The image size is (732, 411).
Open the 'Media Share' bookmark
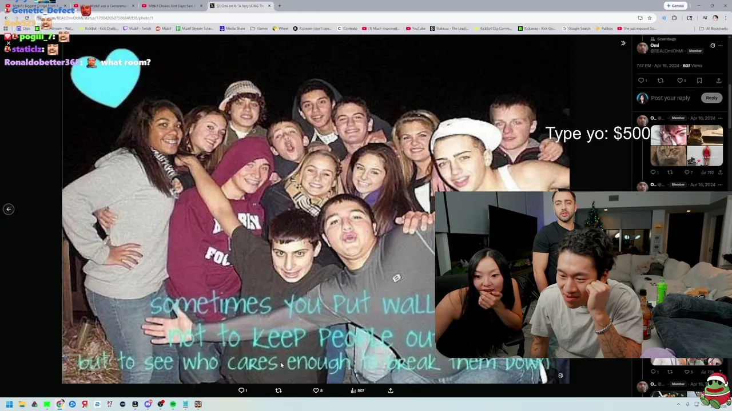click(233, 29)
